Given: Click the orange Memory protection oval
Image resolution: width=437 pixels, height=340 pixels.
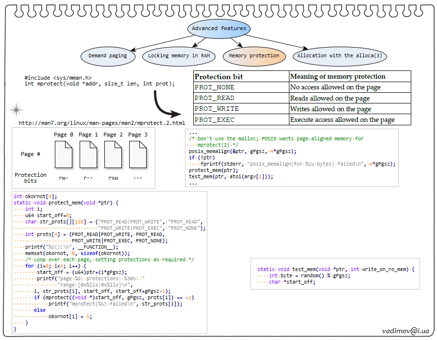Looking at the screenshot, I should (254, 56).
